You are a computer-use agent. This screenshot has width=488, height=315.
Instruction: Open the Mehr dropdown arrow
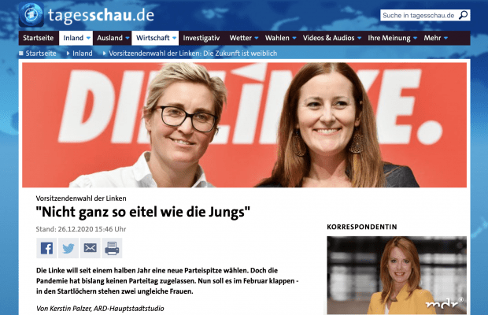pyautogui.click(x=445, y=38)
